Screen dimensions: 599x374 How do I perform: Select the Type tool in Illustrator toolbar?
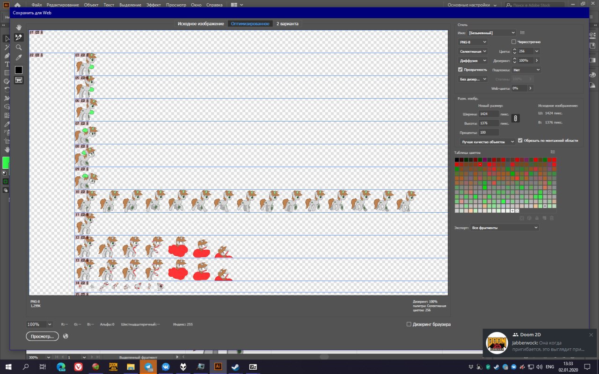point(7,64)
